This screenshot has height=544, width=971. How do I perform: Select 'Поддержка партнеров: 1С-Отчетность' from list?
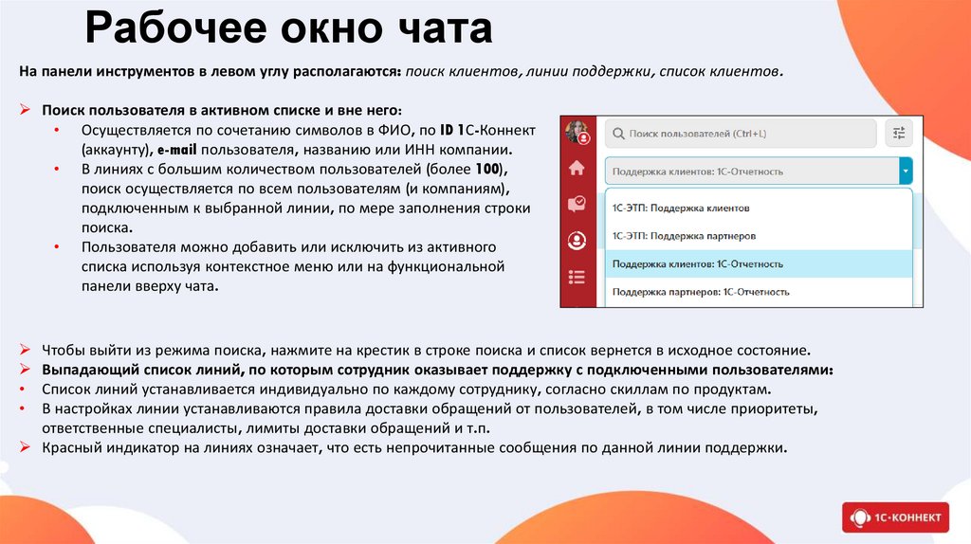(758, 292)
